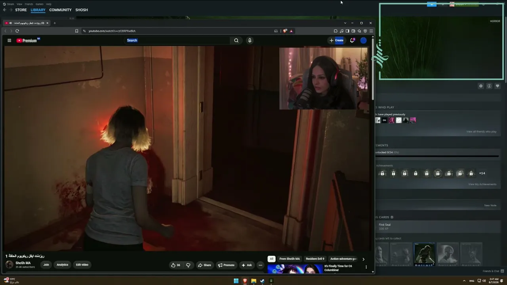Switch to Steam from the taskbar
Screen dimensions: 507x285
(262, 281)
